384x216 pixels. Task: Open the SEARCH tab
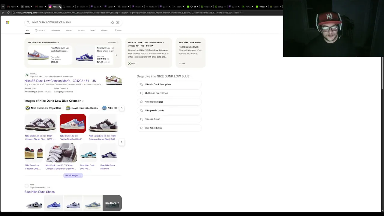point(40,30)
